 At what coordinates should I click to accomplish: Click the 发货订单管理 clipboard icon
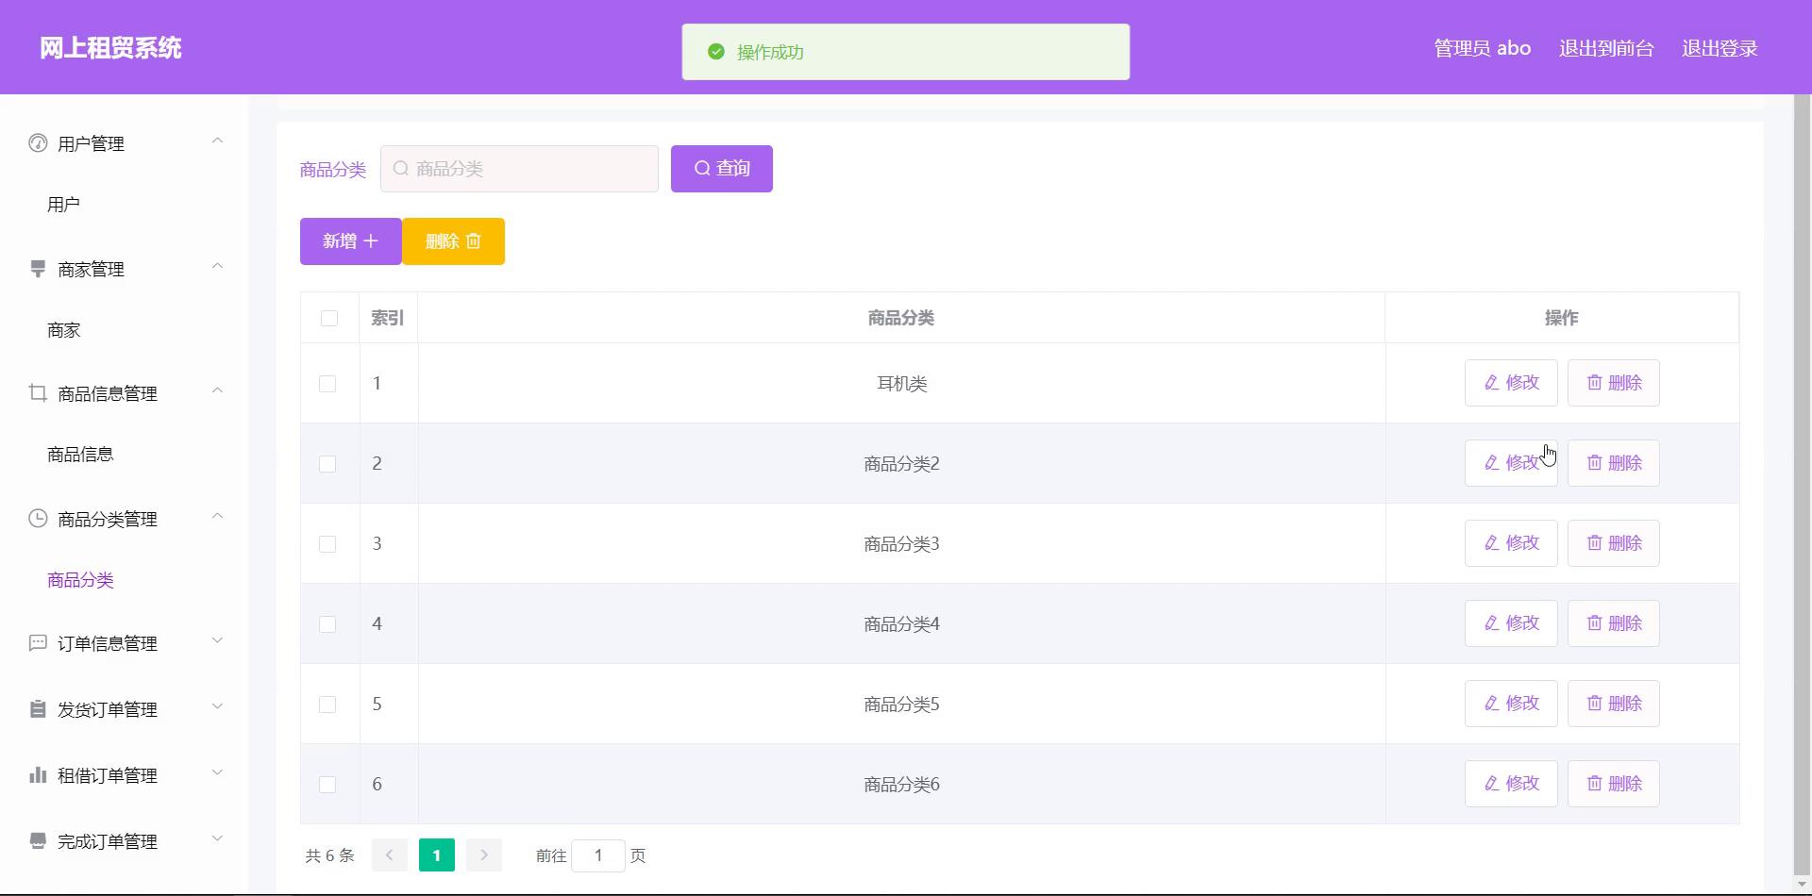point(38,709)
